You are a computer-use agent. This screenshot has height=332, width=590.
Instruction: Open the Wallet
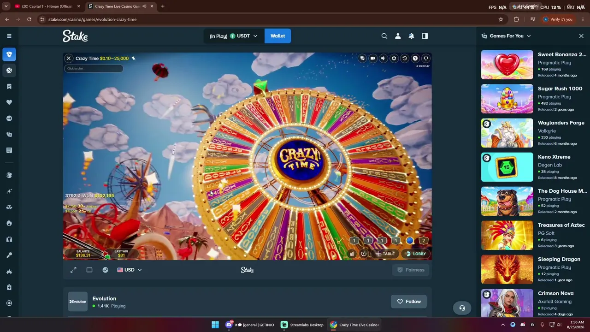coord(277,36)
